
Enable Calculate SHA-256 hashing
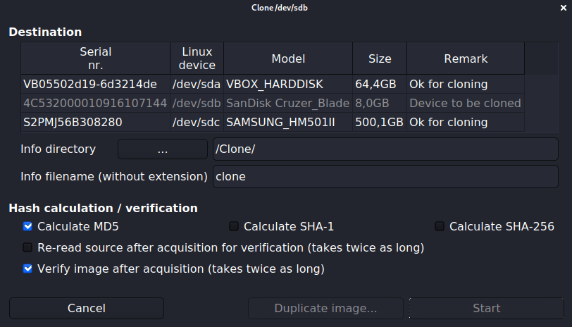coord(440,226)
